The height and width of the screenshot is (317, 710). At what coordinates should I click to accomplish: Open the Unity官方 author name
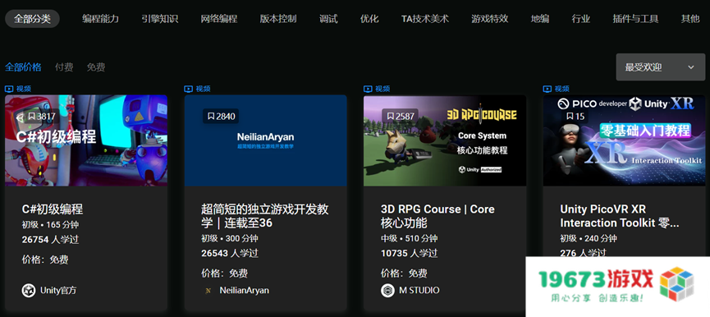click(x=58, y=290)
